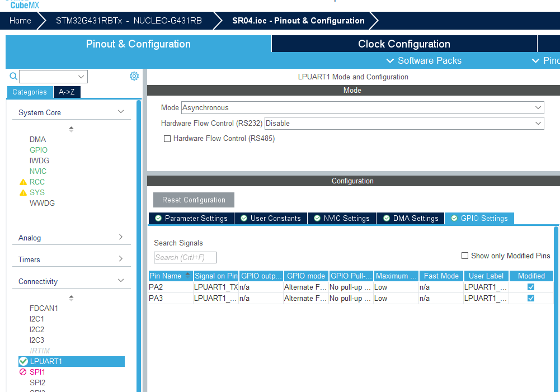Switch to Pinout & Configuration tab
Viewport: 560px width, 392px height.
pos(138,44)
